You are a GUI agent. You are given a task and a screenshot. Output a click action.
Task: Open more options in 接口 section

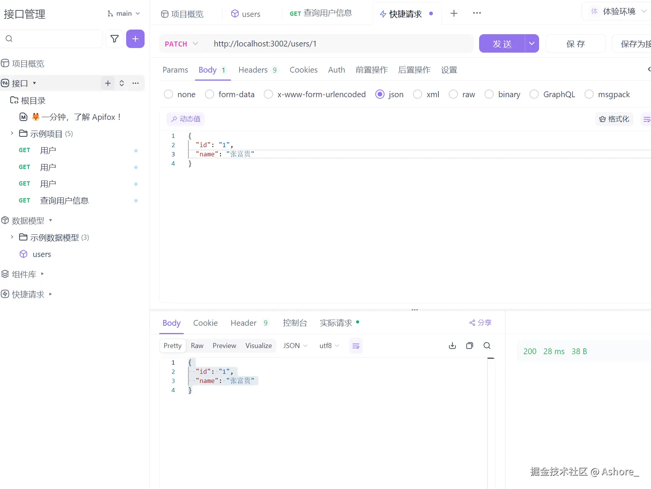tap(136, 83)
